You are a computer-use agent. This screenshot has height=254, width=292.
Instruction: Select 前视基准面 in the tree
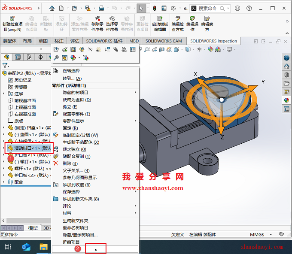pyautogui.click(x=25, y=100)
